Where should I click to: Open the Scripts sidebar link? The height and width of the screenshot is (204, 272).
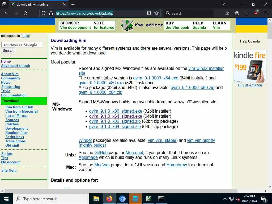point(7,154)
